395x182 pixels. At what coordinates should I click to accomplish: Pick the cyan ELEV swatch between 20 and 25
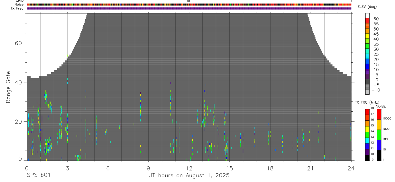tap(367, 56)
